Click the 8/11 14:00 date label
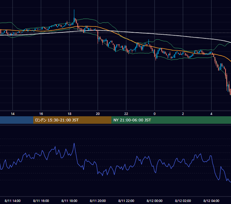This screenshot has width=231, height=204. (13, 201)
